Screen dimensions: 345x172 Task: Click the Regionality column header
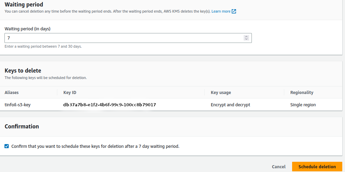pyautogui.click(x=302, y=92)
